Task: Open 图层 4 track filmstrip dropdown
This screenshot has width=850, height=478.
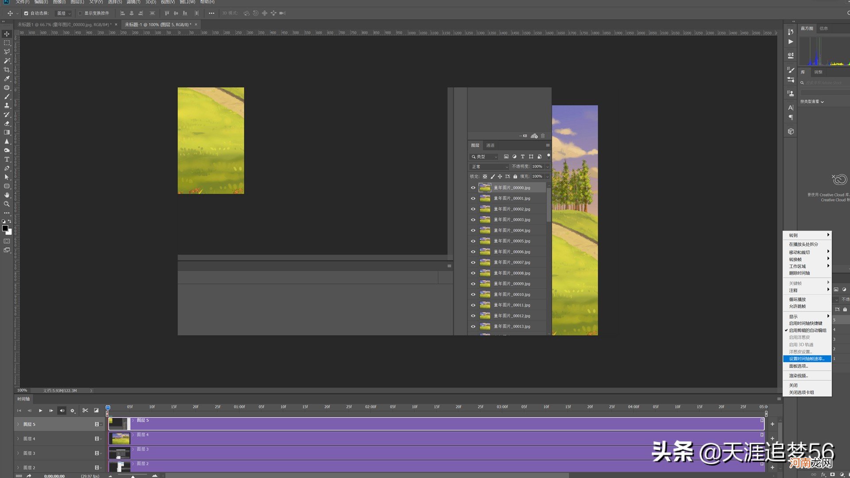Action: pyautogui.click(x=98, y=439)
